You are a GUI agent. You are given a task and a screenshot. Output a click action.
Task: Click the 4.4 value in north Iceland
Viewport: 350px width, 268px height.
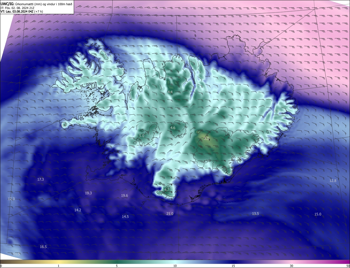(x=170, y=92)
